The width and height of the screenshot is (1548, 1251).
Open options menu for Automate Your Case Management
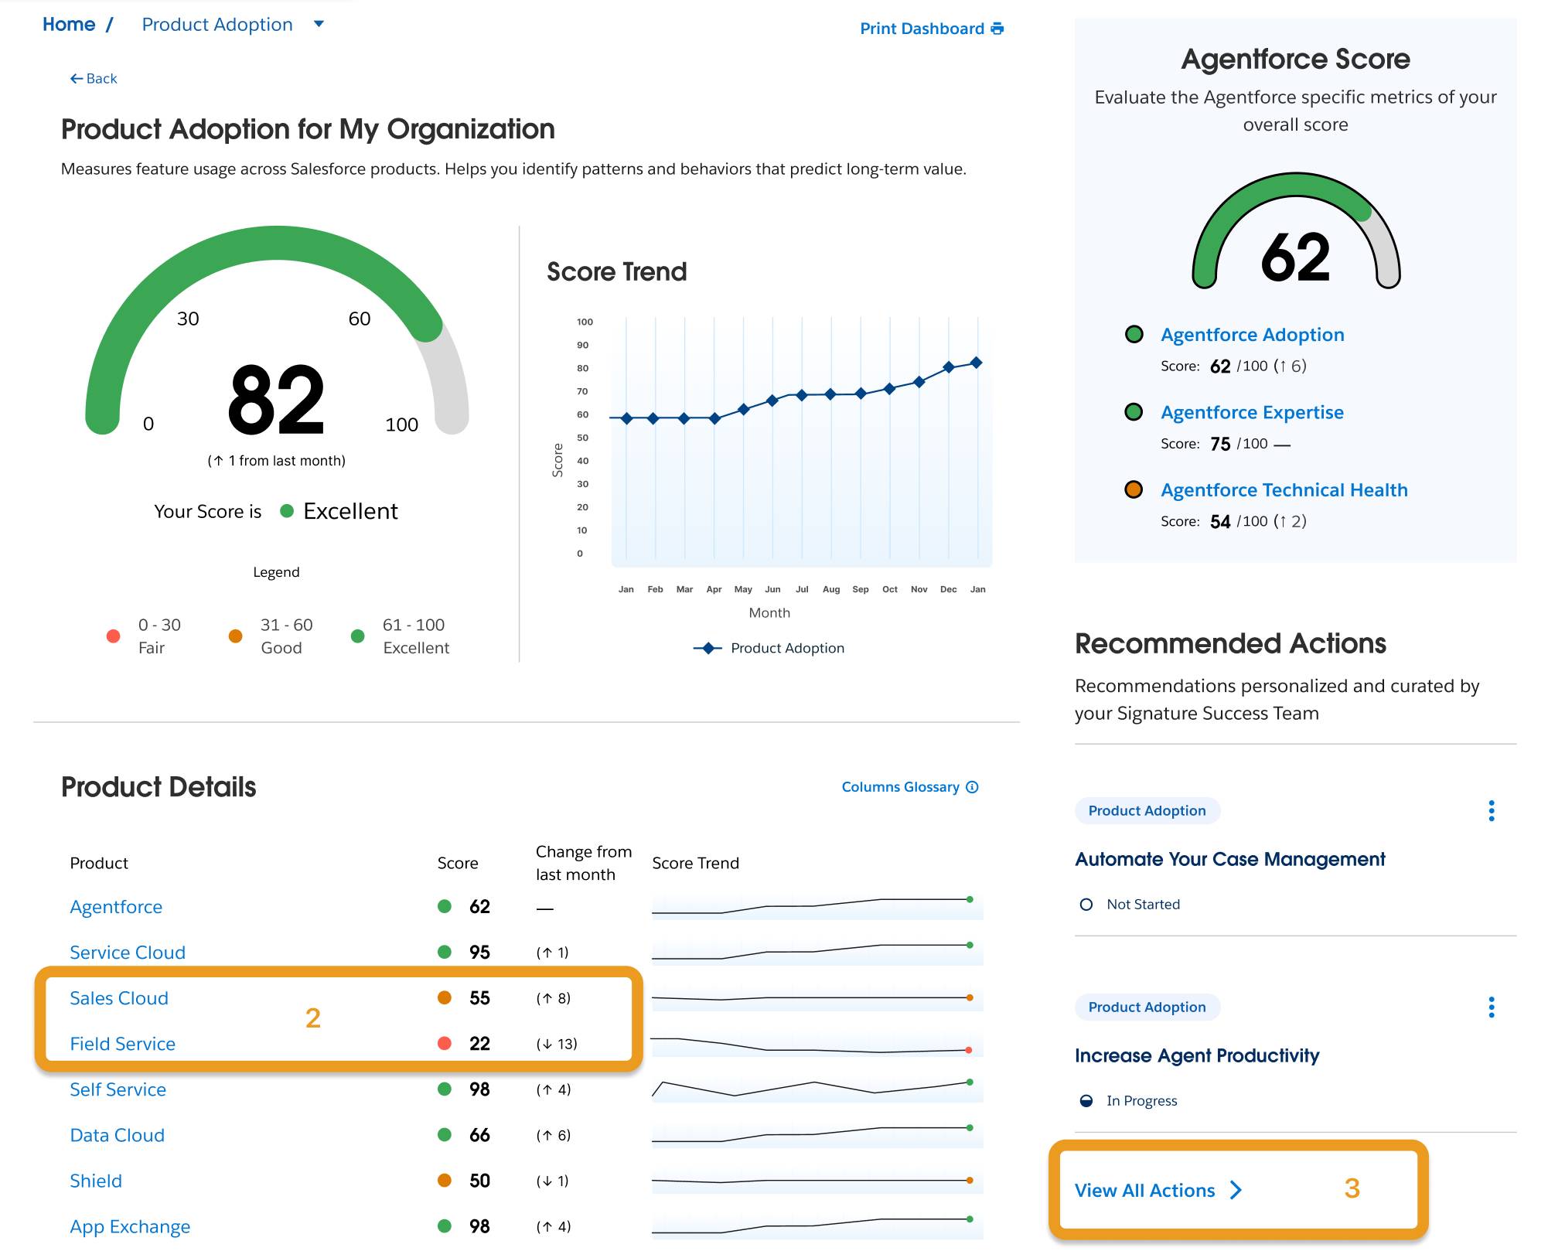1491,810
